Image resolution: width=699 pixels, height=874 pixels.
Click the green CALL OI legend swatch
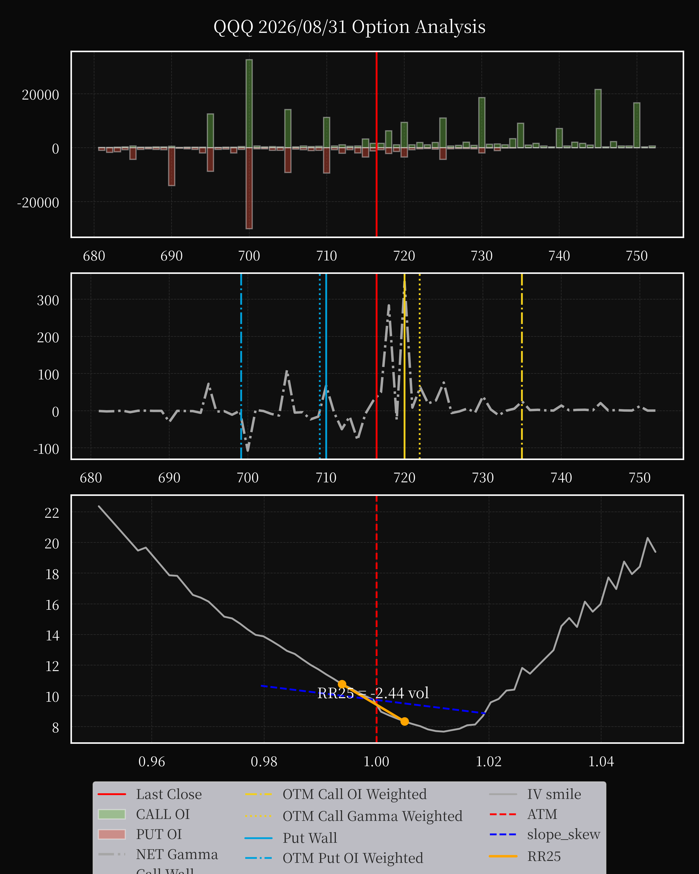[x=112, y=814]
